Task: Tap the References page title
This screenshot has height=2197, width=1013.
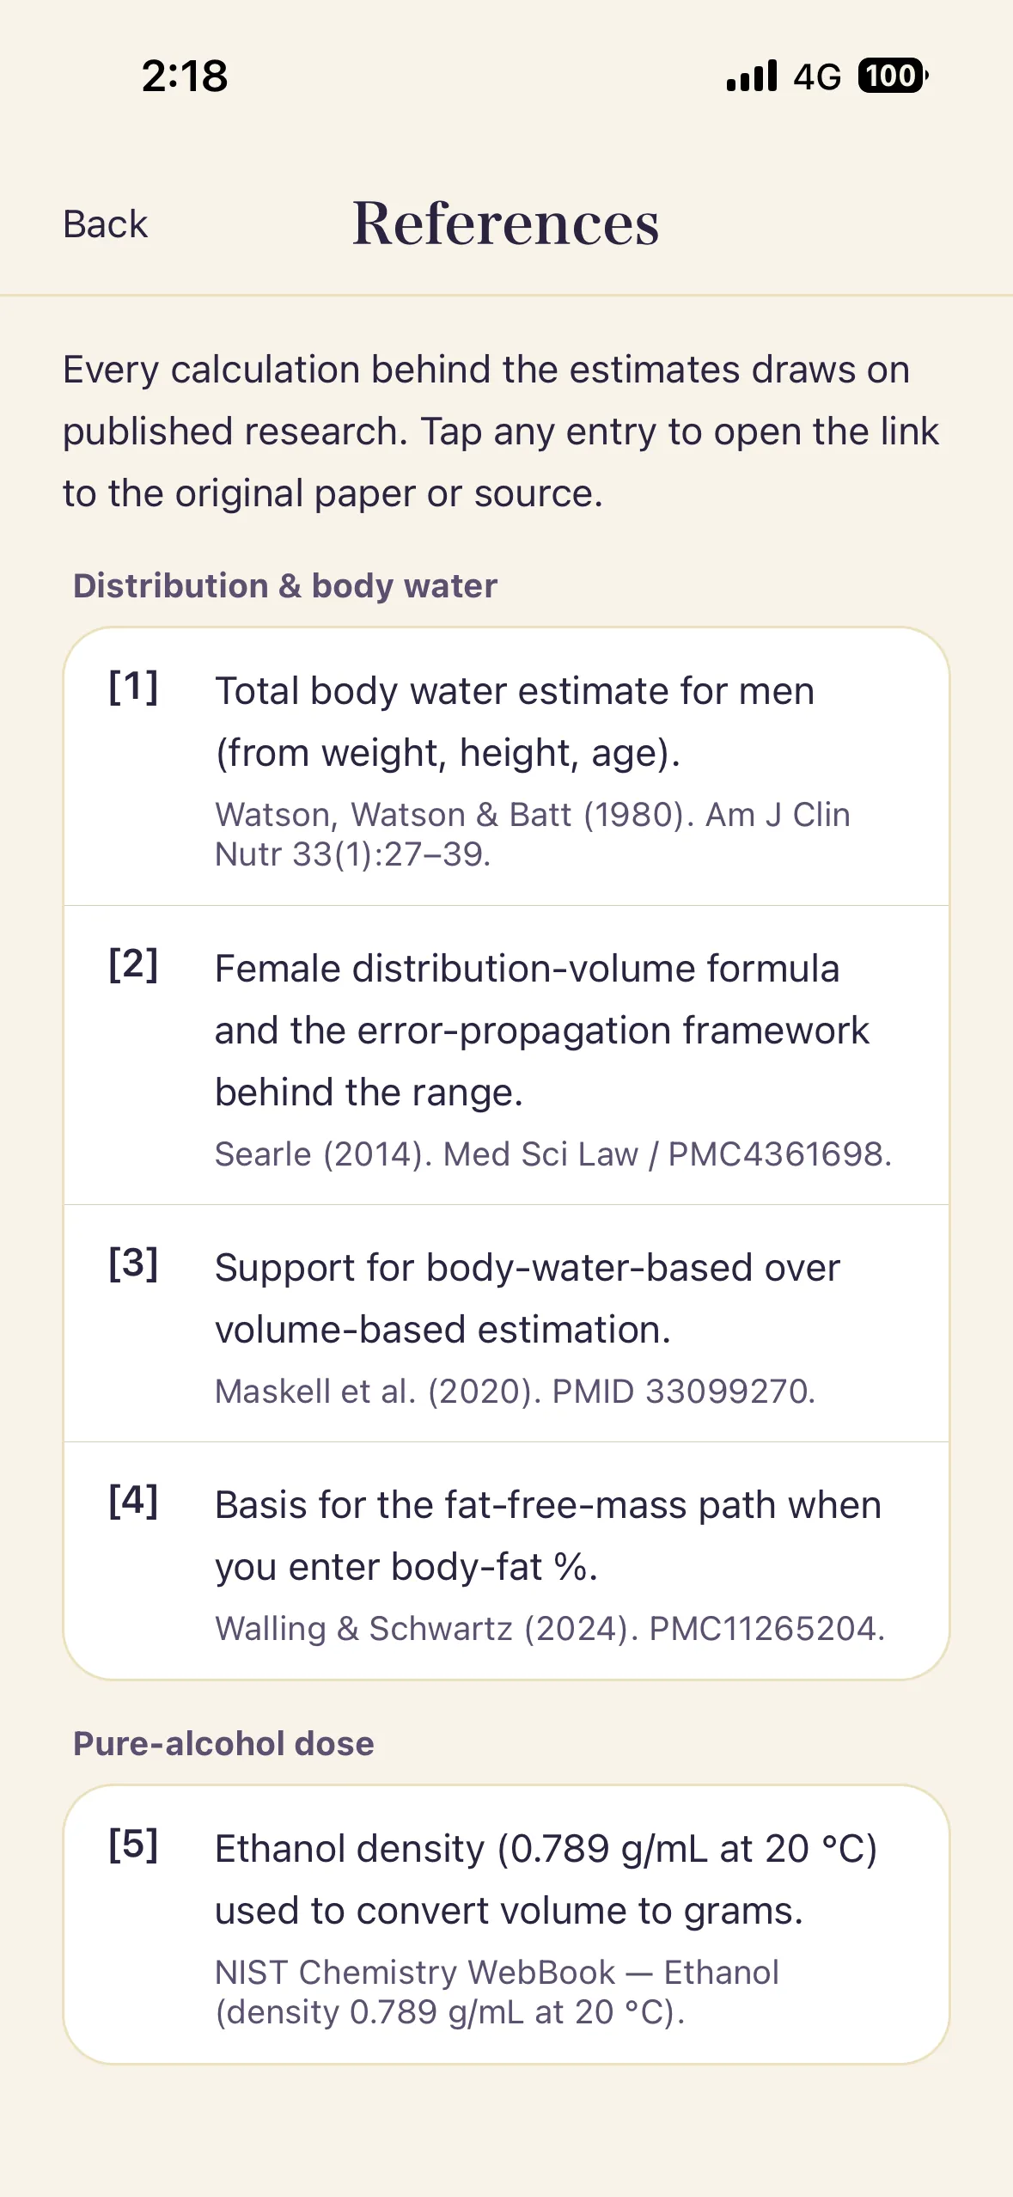Action: tap(505, 223)
